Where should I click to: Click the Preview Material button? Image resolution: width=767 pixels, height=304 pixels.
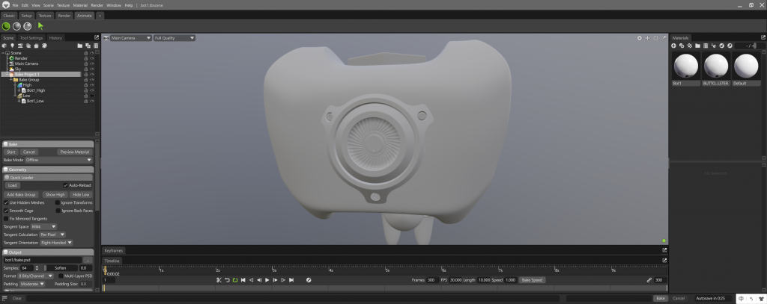pyautogui.click(x=73, y=152)
